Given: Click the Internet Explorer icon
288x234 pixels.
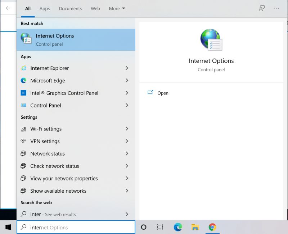Looking at the screenshot, I should coord(23,68).
